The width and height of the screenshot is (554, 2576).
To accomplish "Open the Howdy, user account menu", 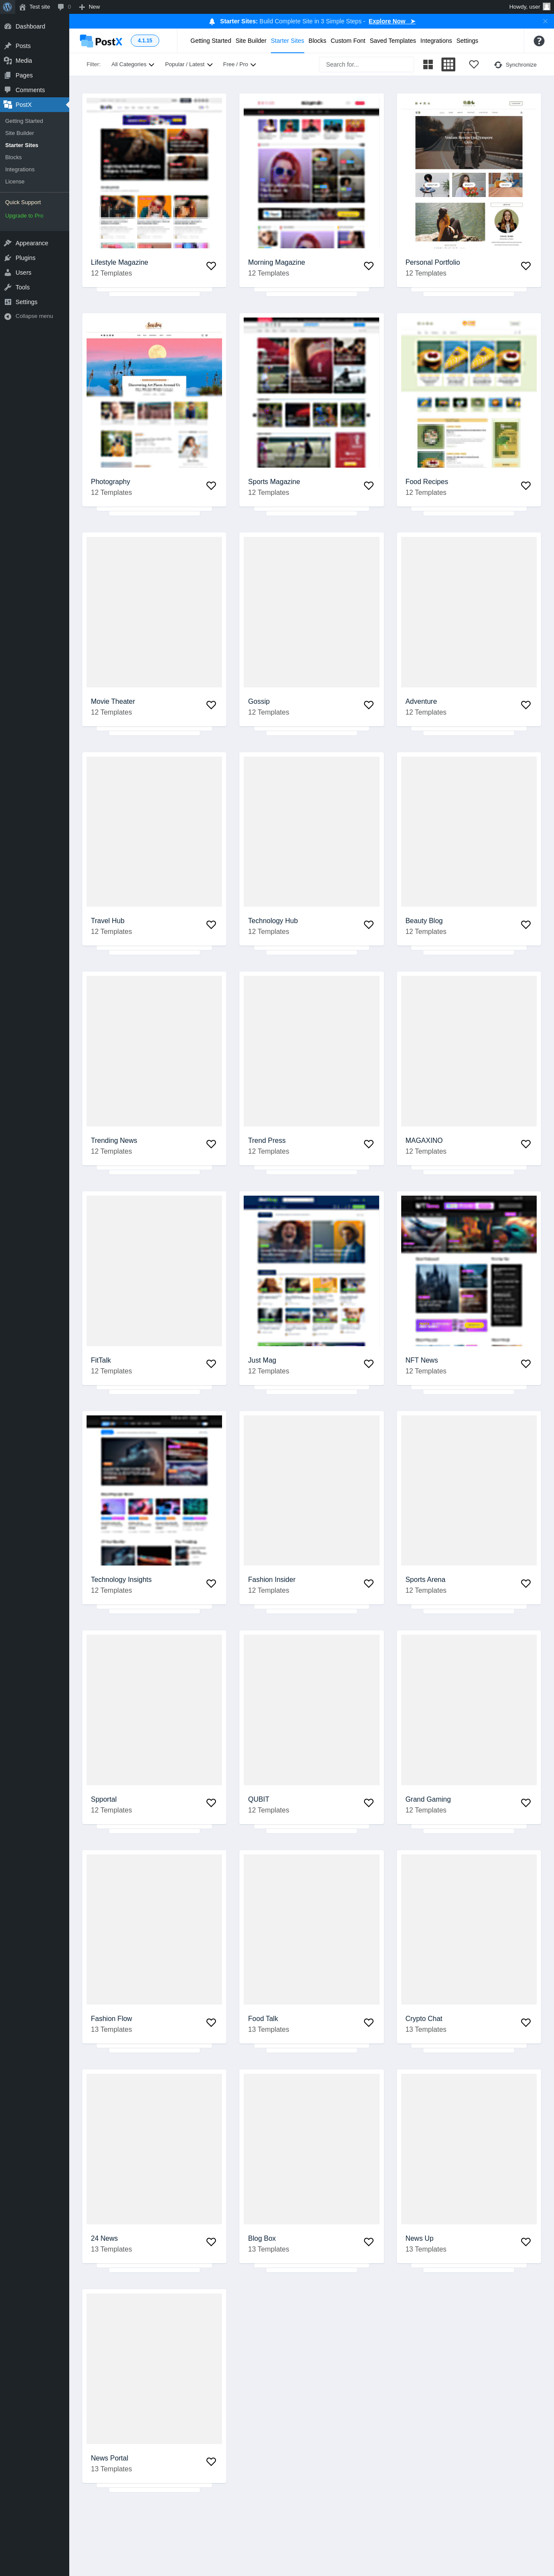I will coord(529,7).
